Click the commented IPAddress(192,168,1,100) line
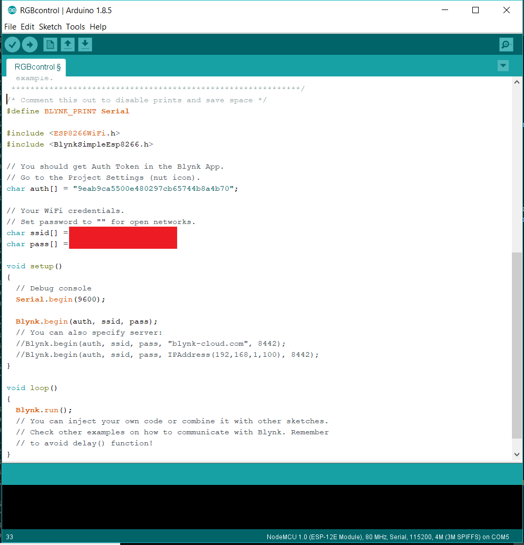The height and width of the screenshot is (545, 524). pos(167,355)
